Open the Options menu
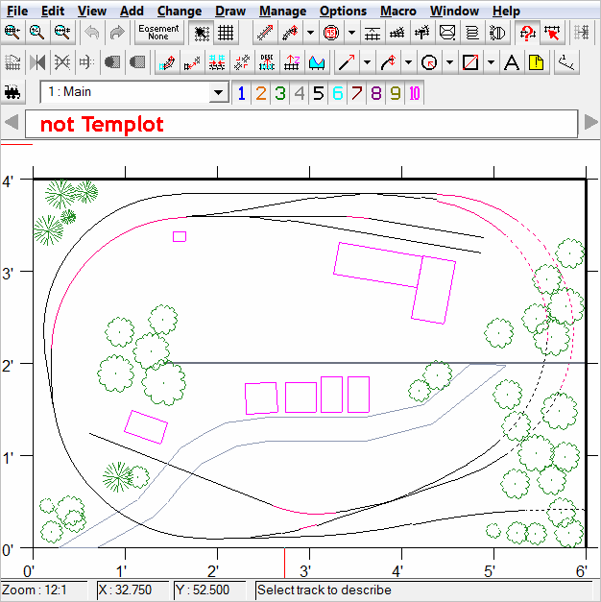This screenshot has width=601, height=602. click(x=343, y=11)
